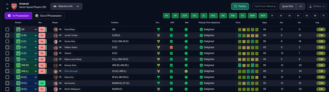Click Bukayo Saka's condition heart icon
329x92 pixels.
pyautogui.click(x=159, y=65)
